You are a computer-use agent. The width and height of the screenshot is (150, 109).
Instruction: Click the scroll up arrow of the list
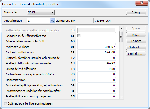[x=122, y=29]
